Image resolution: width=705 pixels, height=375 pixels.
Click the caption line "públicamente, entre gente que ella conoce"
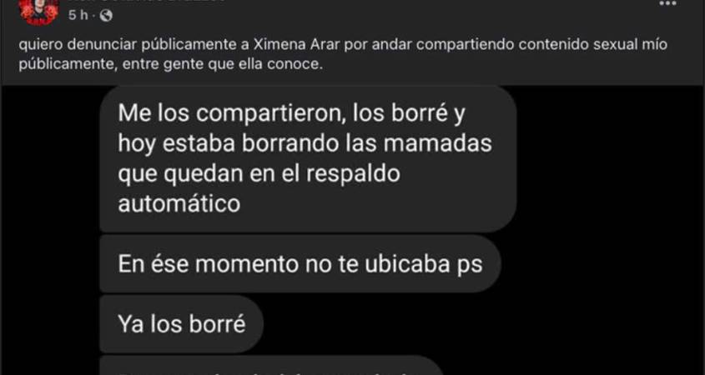[x=171, y=65]
